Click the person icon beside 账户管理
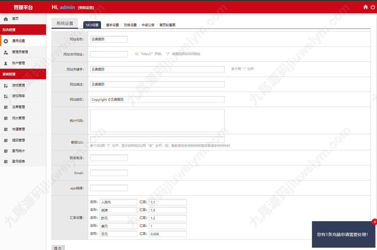The width and height of the screenshot is (377, 250). 6,63
